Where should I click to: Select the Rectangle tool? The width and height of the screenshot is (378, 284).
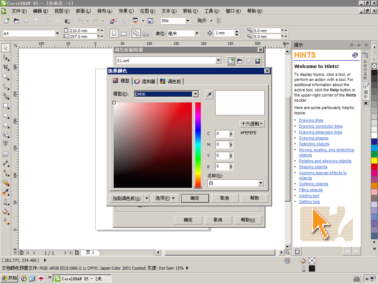point(6,106)
